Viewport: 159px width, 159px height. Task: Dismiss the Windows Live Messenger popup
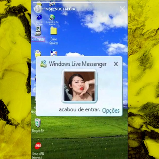116,64
